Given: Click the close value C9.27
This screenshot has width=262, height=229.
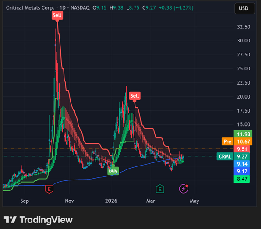Looking at the screenshot, I should (x=149, y=8).
